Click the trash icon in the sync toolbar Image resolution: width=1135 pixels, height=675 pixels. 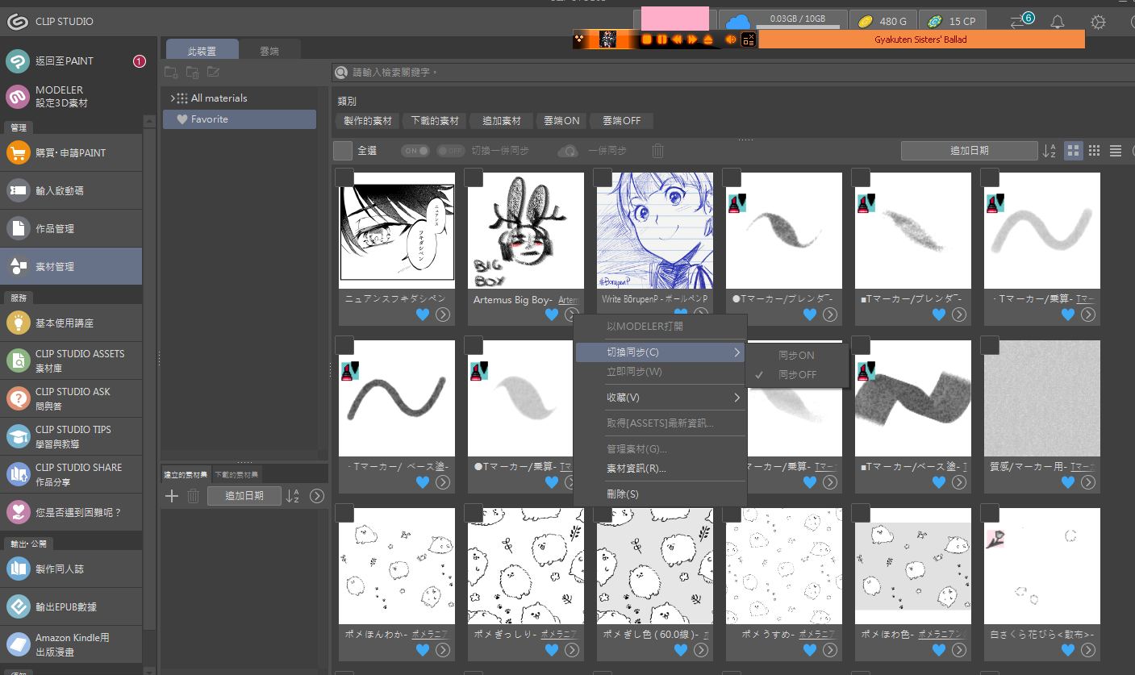pos(658,151)
